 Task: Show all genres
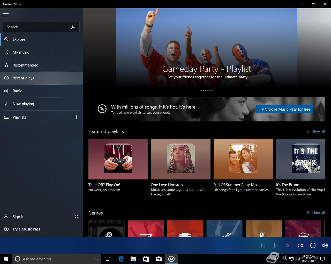click(x=316, y=213)
